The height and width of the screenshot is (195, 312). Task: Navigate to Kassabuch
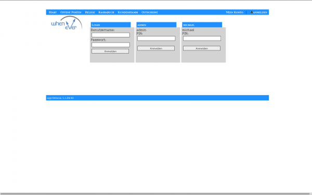click(106, 12)
